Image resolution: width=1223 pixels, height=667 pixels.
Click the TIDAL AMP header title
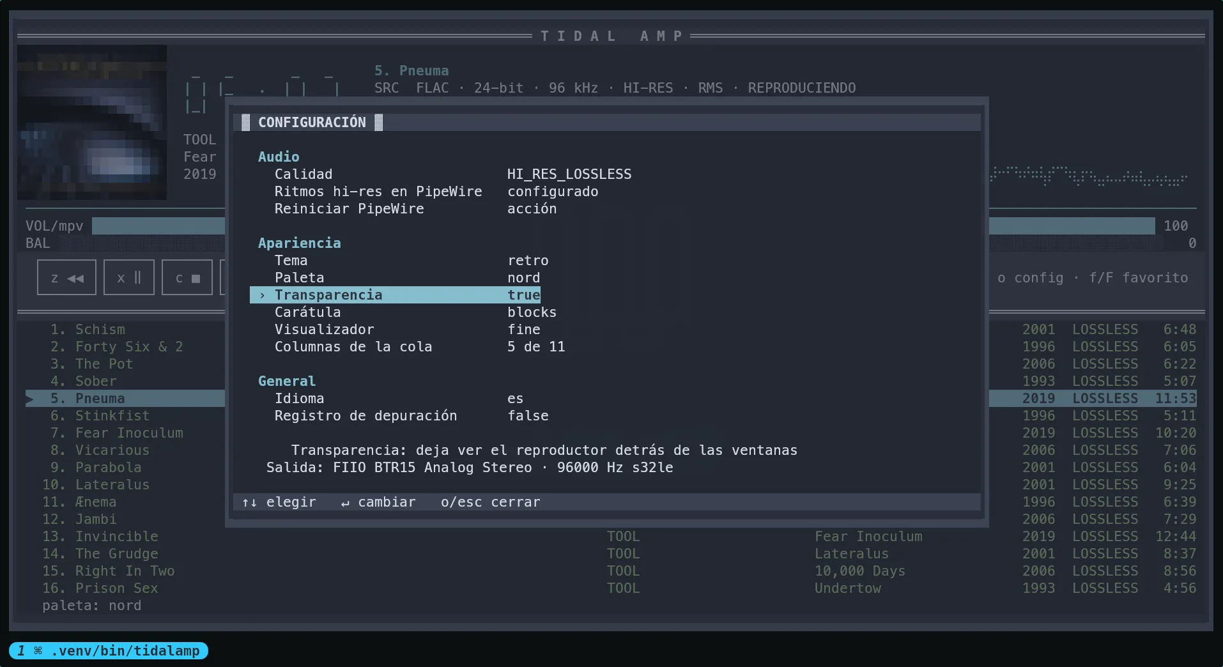pos(611,36)
